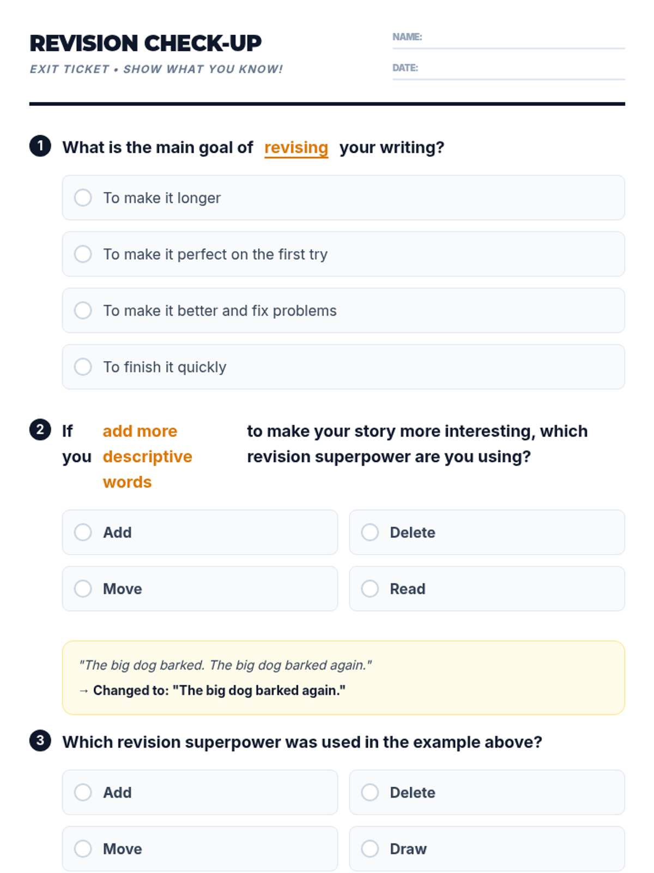Select "To finish it quickly" answer
Image resolution: width=654 pixels, height=873 pixels.
click(x=83, y=367)
